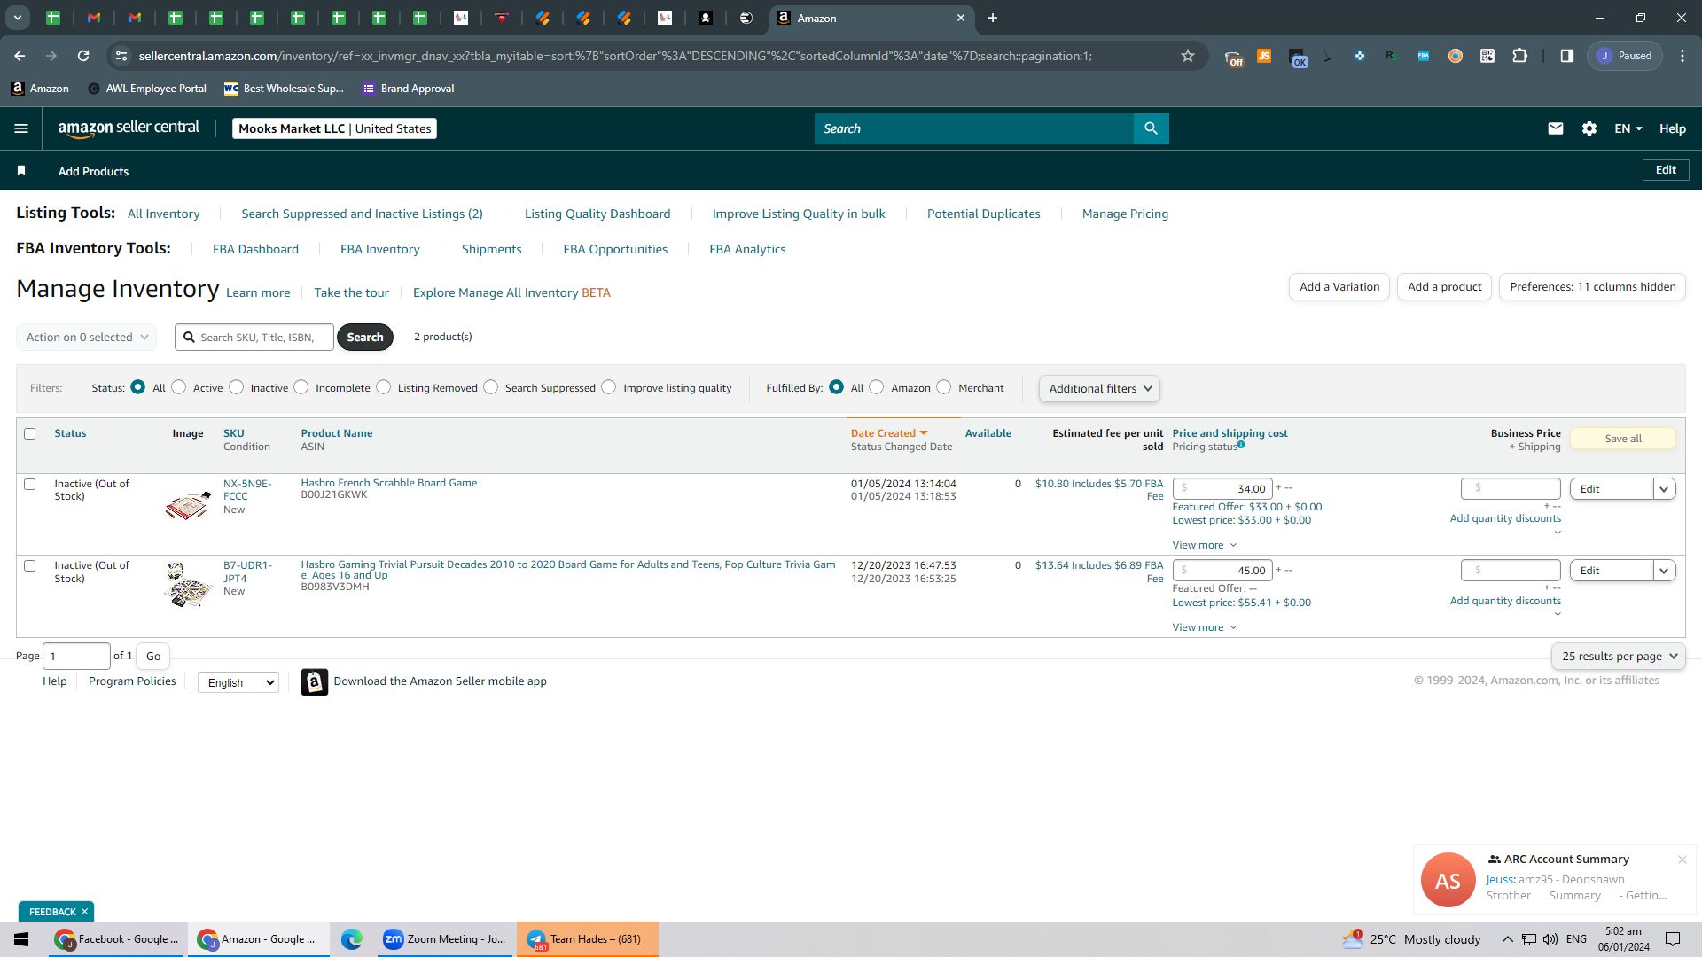Viewport: 1702px width, 957px height.
Task: Open Edit dropdown arrow for Trivial Pursuit row
Action: [x=1664, y=571]
